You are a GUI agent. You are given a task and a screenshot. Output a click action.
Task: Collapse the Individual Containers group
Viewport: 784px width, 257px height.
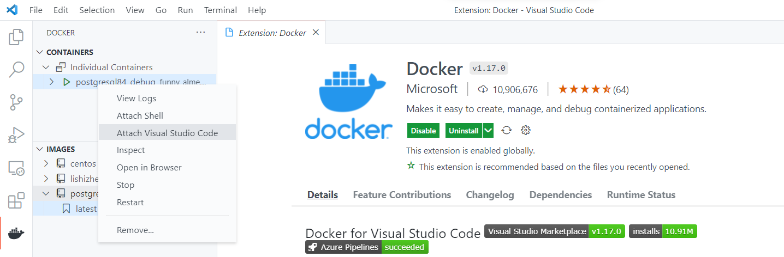click(x=46, y=68)
